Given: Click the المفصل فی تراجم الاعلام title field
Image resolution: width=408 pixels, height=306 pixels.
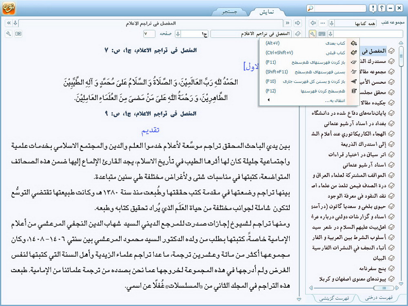Looking at the screenshot, I should pyautogui.click(x=252, y=34).
